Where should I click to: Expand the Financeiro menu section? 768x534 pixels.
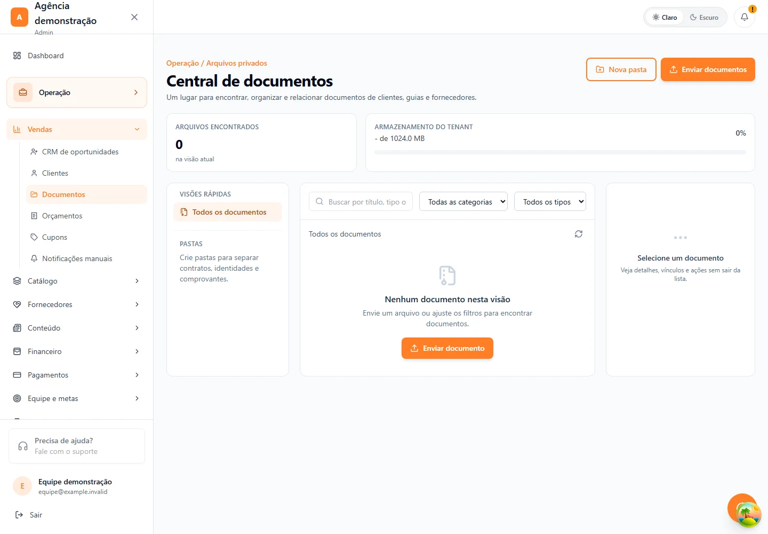(77, 351)
